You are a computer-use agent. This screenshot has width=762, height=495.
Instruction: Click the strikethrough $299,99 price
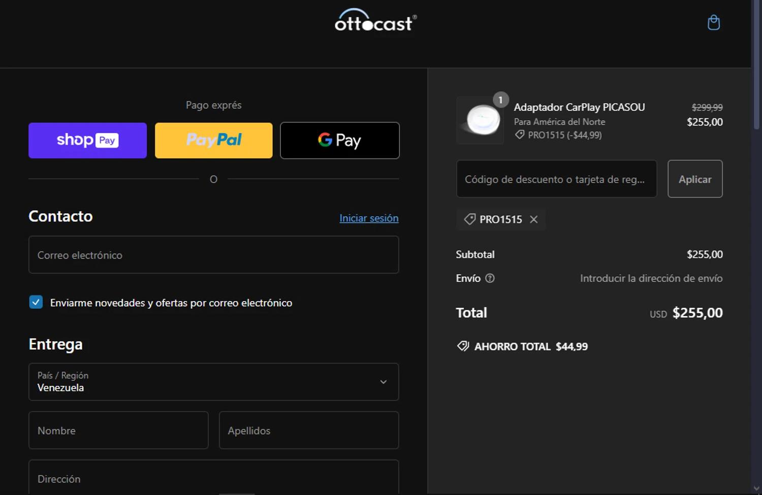[707, 107]
